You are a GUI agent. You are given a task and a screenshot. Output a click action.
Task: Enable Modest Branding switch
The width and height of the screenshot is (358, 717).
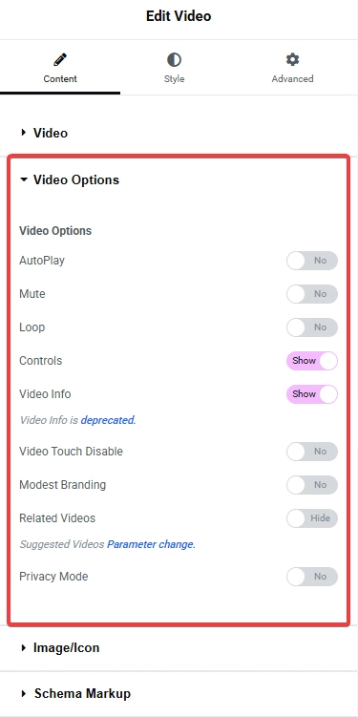(x=312, y=485)
